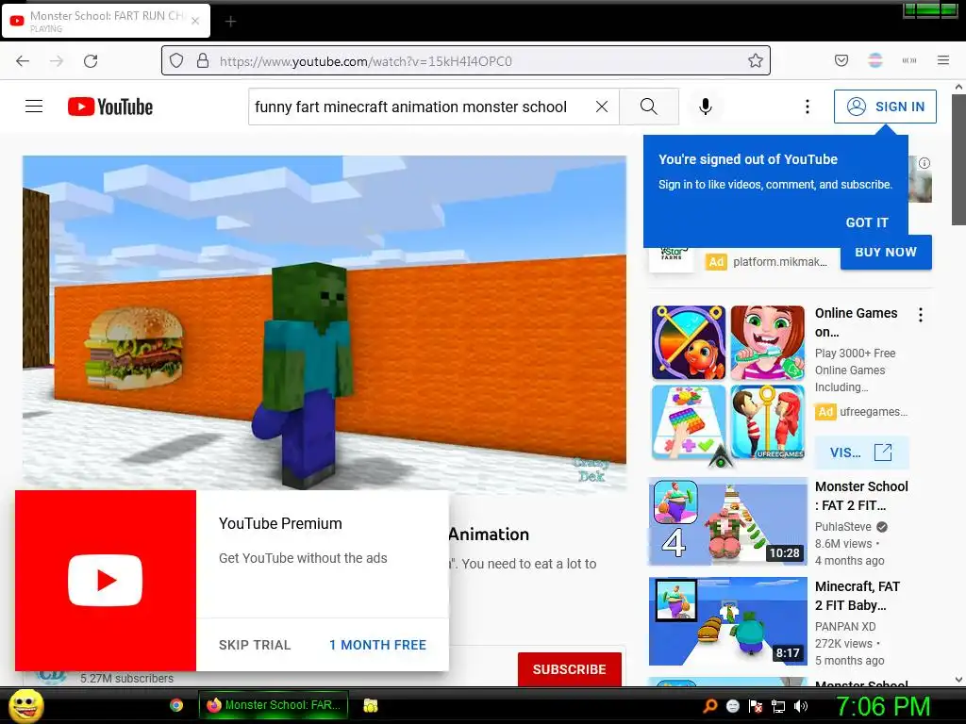Open the smiley start menu button
Viewport: 966px width, 724px height.
tap(25, 705)
